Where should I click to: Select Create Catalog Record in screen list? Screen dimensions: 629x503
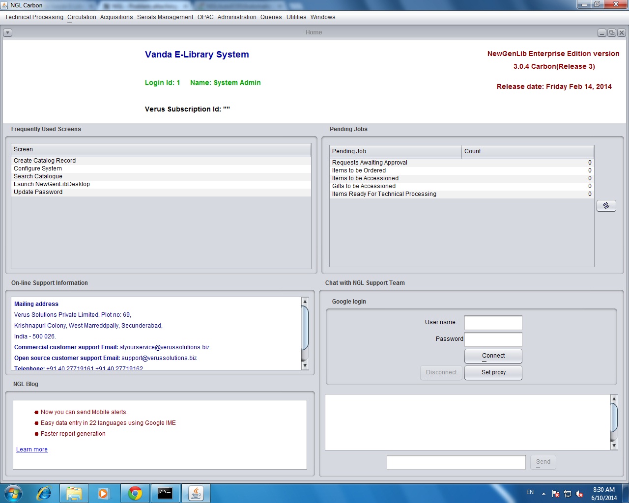pyautogui.click(x=45, y=161)
